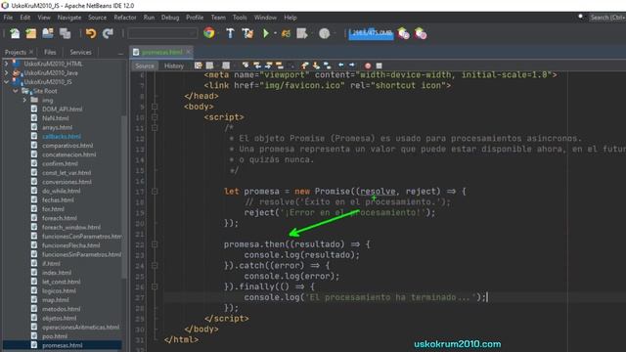Click the Shift Line Right arrow icon
Image resolution: width=626 pixels, height=352 pixels.
pos(352,66)
